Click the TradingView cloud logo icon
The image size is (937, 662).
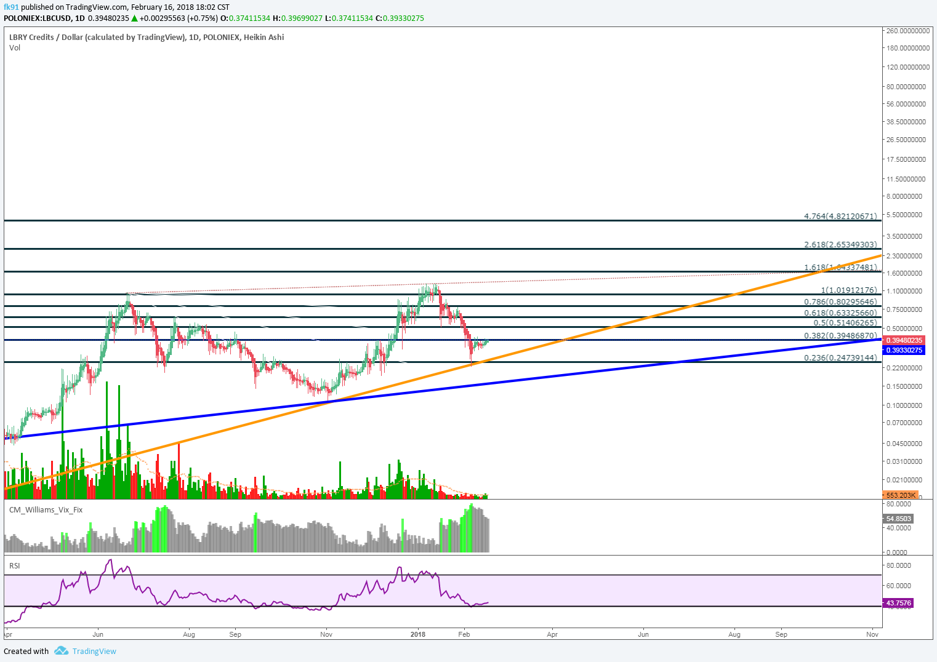[60, 650]
